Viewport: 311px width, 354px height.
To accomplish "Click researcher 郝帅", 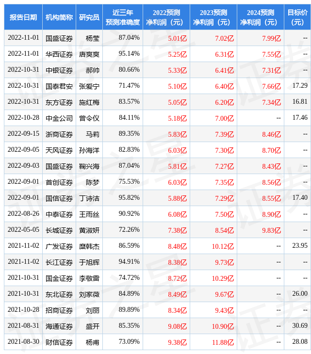I will (x=93, y=70).
